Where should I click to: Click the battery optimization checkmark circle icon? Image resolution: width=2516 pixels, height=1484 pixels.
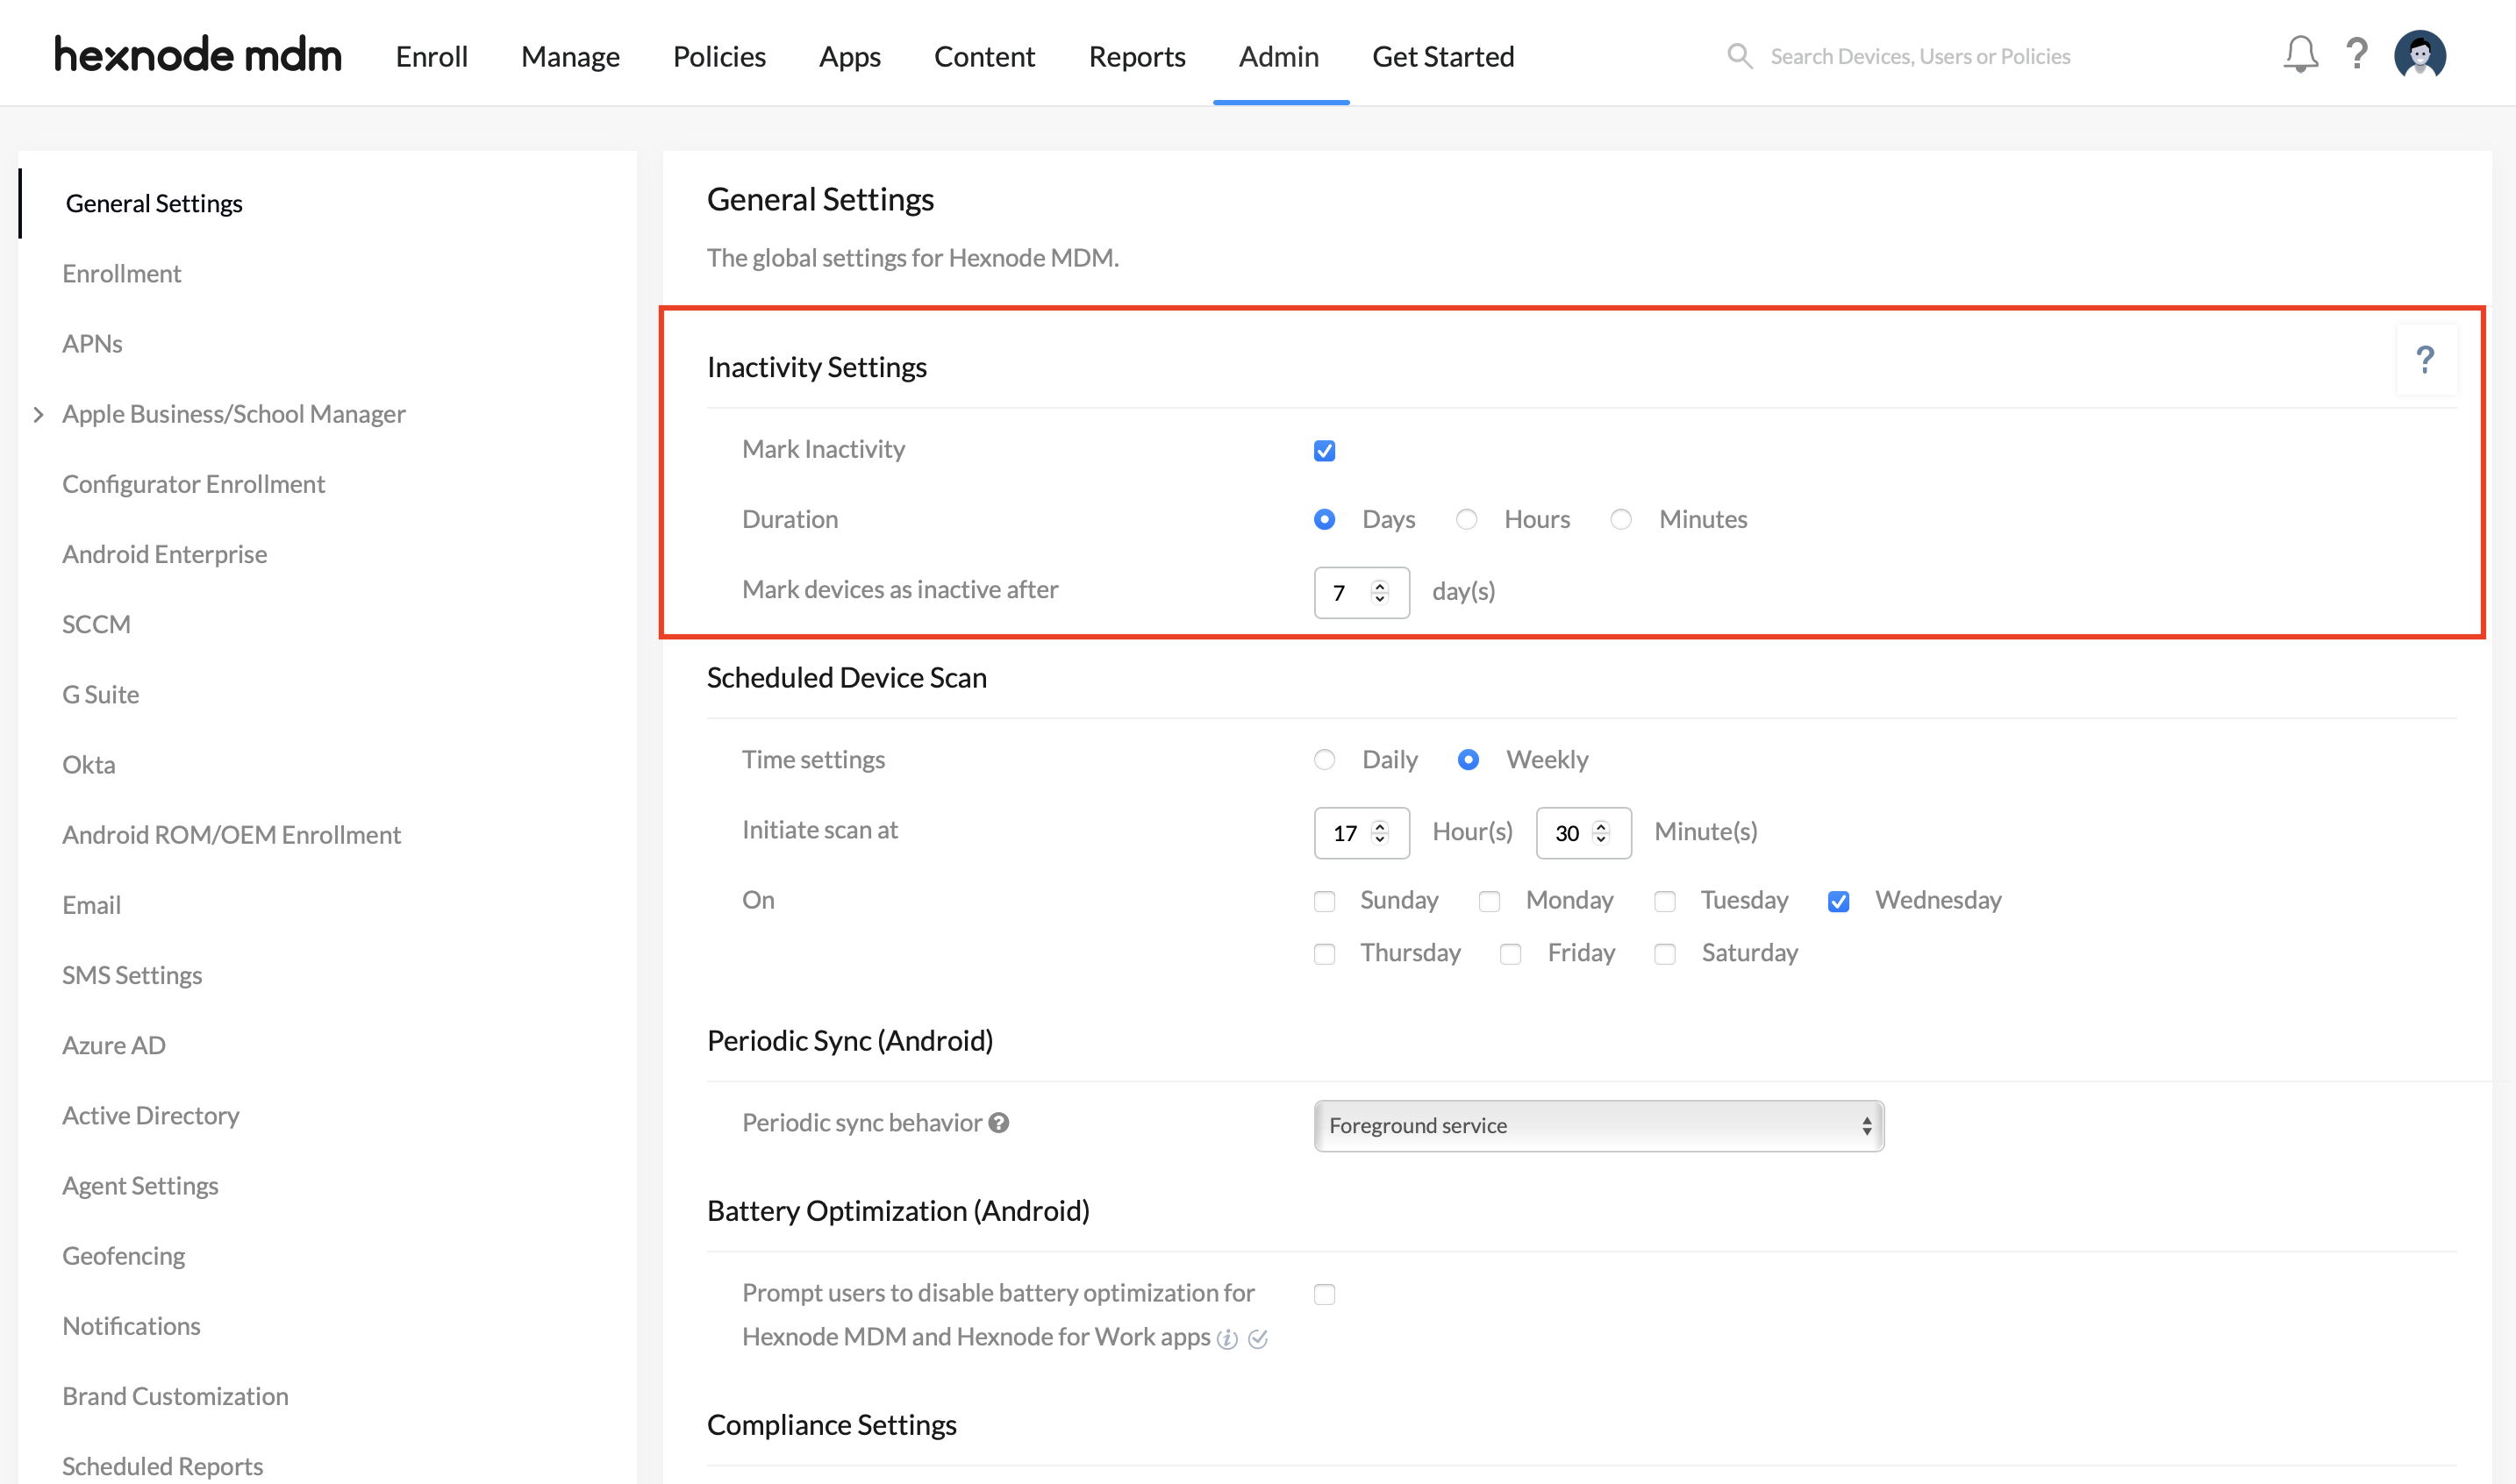[x=1258, y=1339]
